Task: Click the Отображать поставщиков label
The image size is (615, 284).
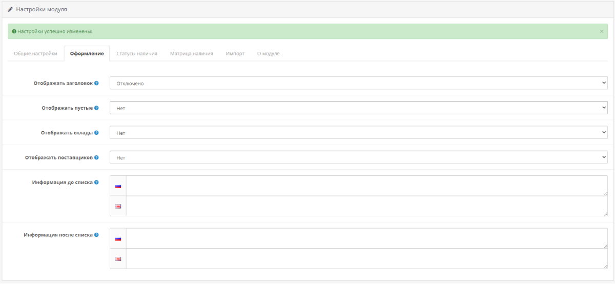Action: [59, 158]
